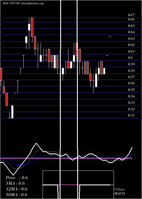The height and width of the screenshot is (199, 142).
Task: Click the 0.51 price axis label
Action: [x=131, y=115]
